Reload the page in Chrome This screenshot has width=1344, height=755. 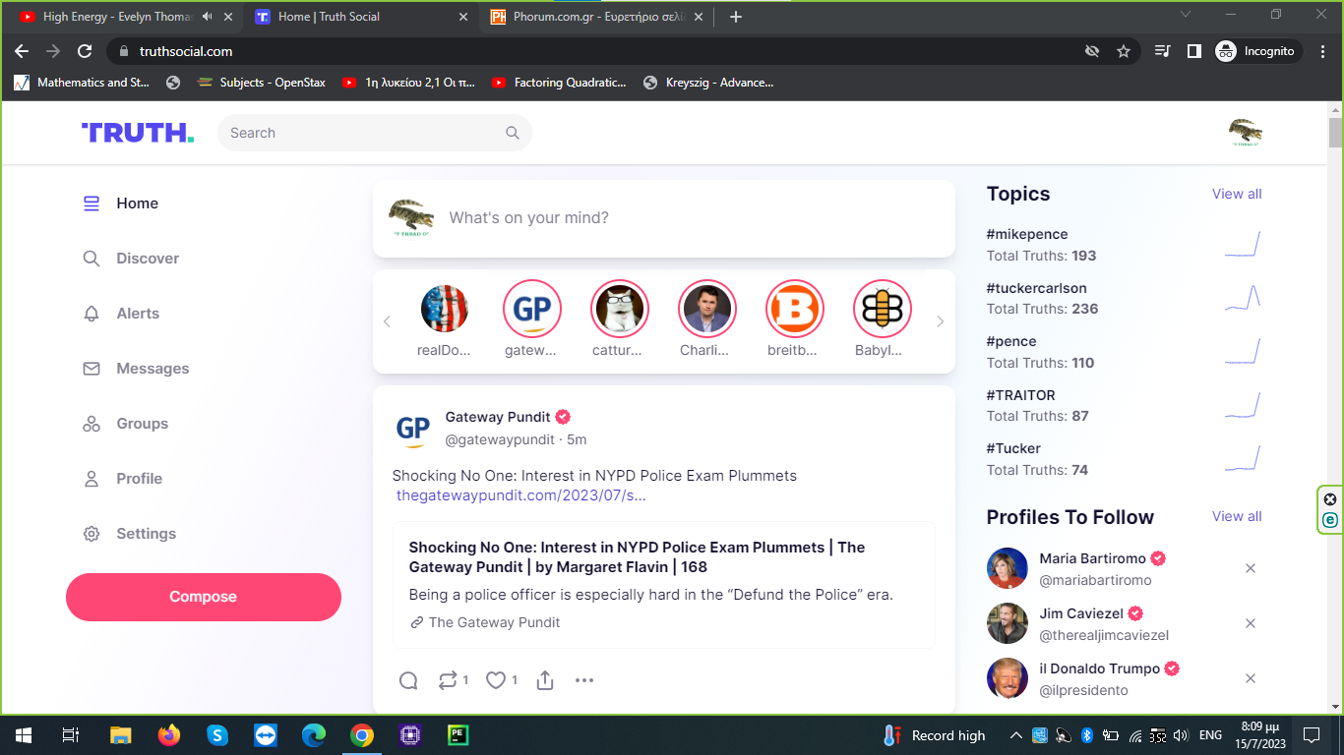(85, 51)
